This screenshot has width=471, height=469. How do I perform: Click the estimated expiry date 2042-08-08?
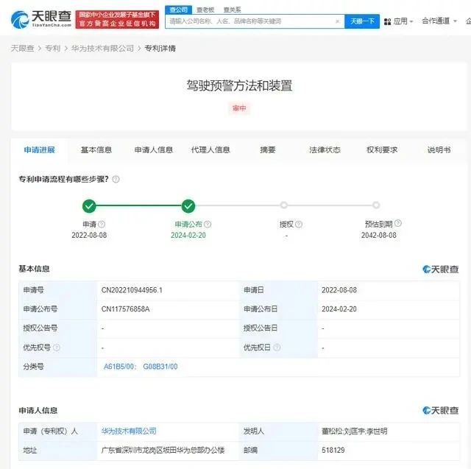tap(379, 236)
